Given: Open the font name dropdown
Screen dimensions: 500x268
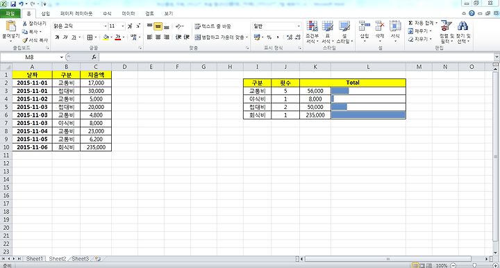Looking at the screenshot, I should 106,26.
